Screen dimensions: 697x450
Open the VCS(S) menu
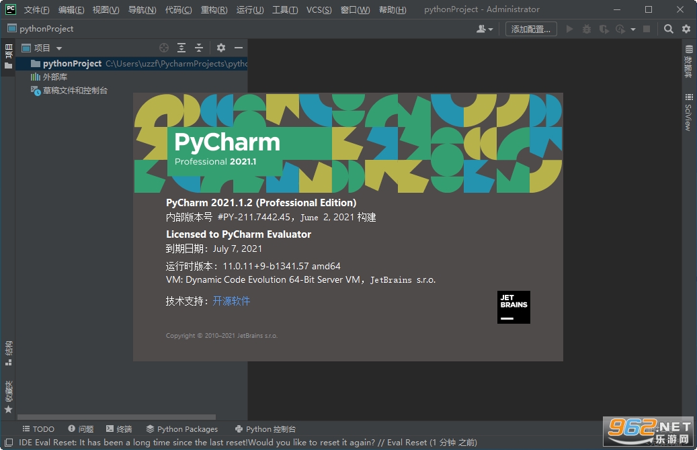point(319,10)
